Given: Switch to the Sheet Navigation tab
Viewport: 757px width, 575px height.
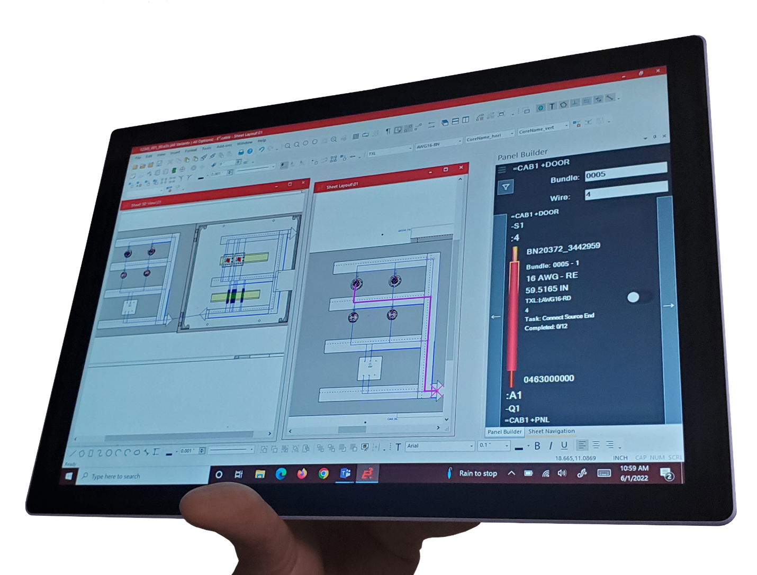Looking at the screenshot, I should (552, 431).
